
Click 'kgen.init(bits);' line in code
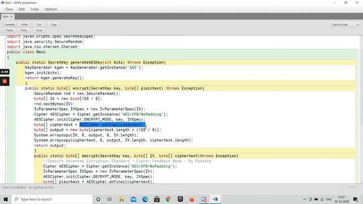(43, 73)
